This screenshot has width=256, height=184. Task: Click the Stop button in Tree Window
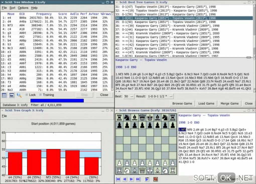pos(84,95)
